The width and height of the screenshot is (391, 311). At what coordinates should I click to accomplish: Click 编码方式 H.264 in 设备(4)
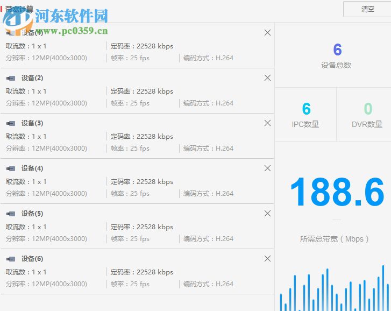209,194
